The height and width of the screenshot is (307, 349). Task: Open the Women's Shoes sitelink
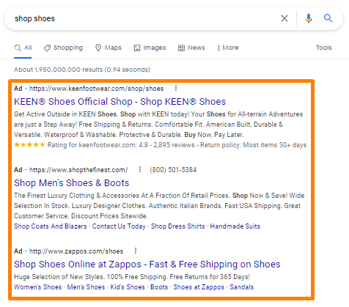click(x=37, y=287)
